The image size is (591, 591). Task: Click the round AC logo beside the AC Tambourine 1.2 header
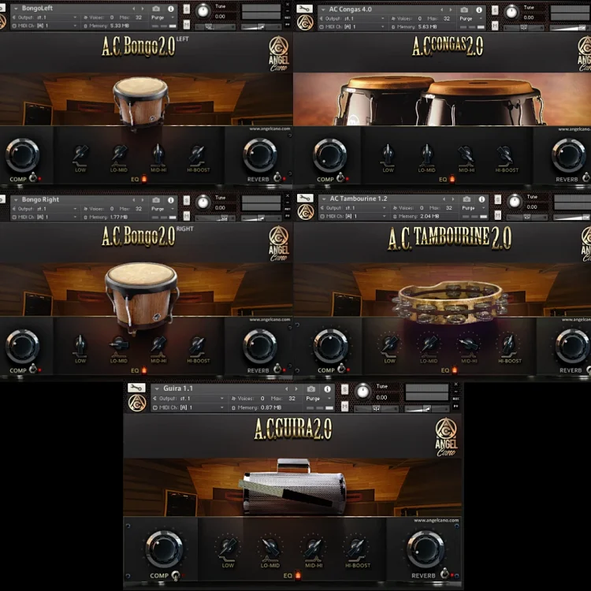(x=306, y=212)
